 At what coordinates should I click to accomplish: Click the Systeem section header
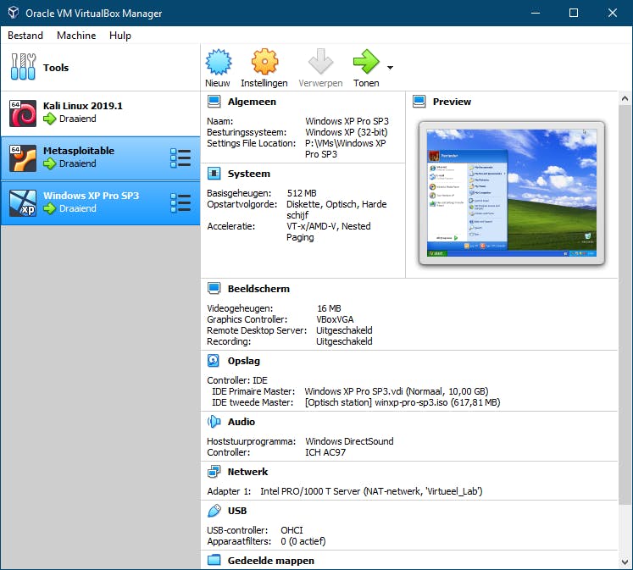(x=248, y=174)
